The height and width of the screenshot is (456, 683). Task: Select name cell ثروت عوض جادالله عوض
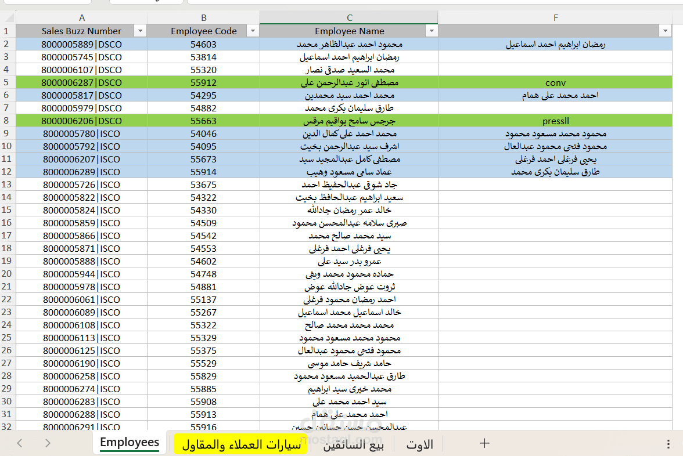click(x=350, y=287)
